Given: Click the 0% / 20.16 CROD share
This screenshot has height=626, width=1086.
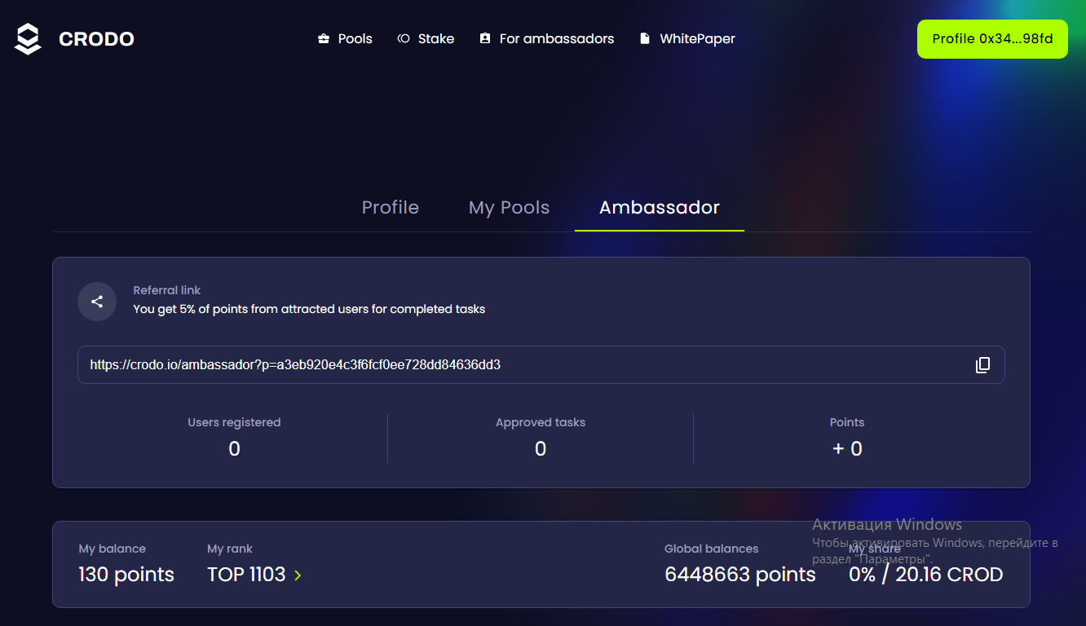Looking at the screenshot, I should click(x=925, y=575).
